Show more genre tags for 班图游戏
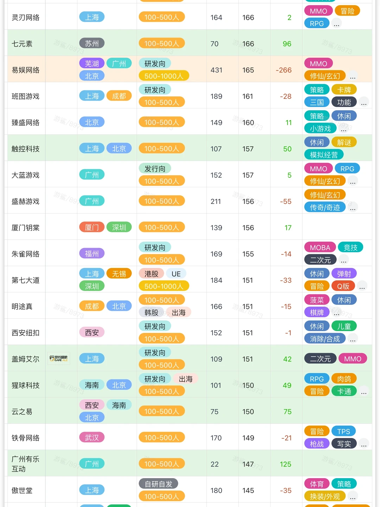The width and height of the screenshot is (380, 507). tap(363, 102)
